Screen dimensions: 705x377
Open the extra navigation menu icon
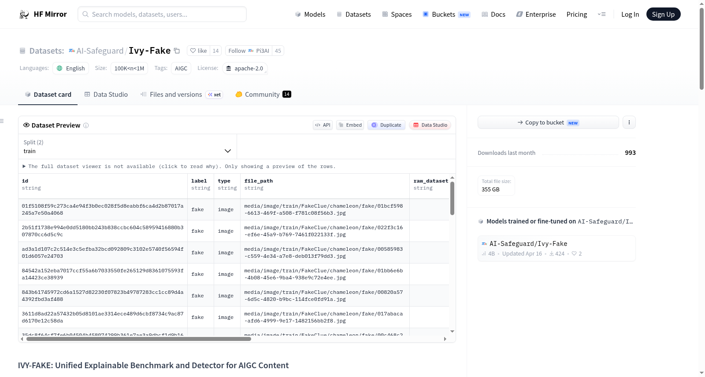(601, 14)
